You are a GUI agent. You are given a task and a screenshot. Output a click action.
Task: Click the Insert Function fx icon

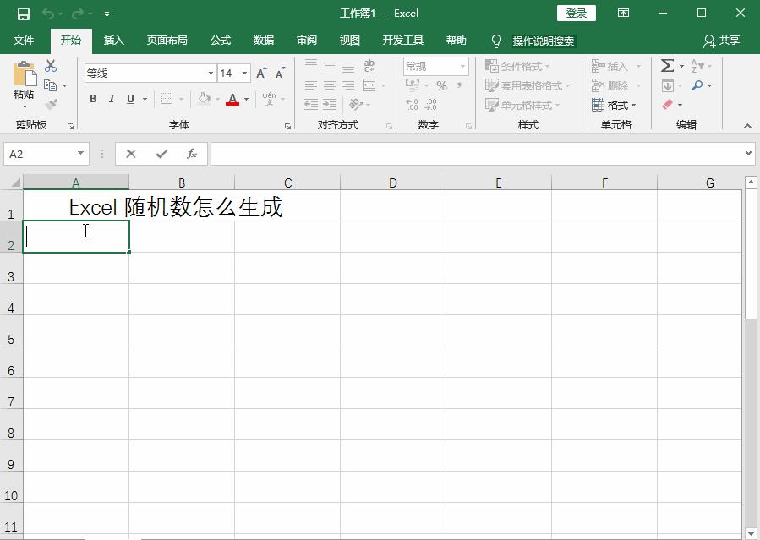[192, 154]
